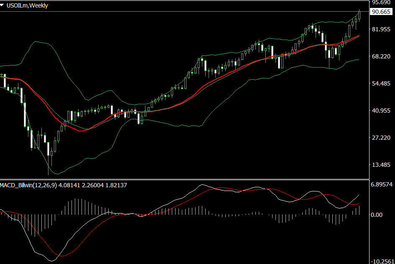The width and height of the screenshot is (395, 264).
Task: Click the MACD zero level 0.00
Action: click(377, 215)
